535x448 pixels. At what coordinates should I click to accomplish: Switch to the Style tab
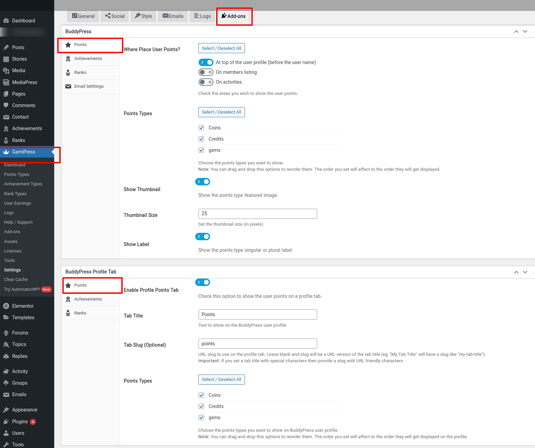[143, 16]
